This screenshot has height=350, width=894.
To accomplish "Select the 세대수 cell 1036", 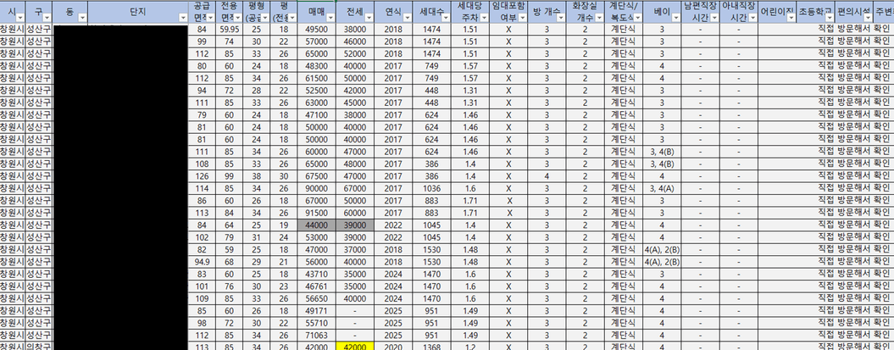I will click(431, 188).
